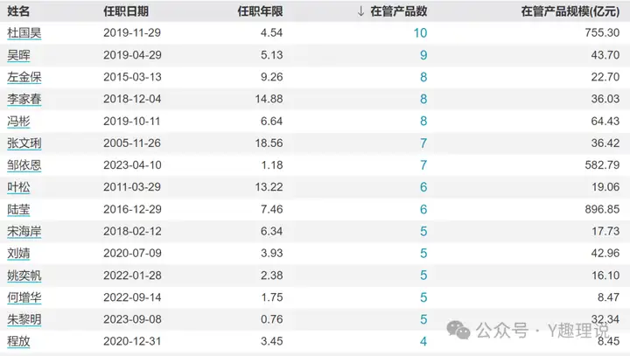Sort by the 任职日期 column header

(125, 11)
